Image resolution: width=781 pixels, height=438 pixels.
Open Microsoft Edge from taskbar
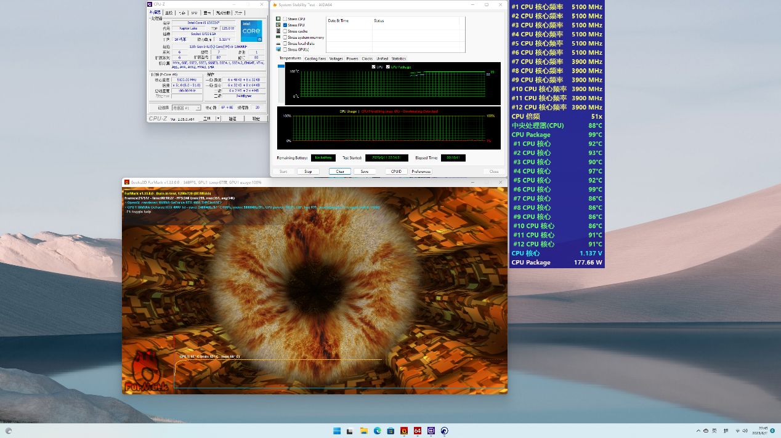pyautogui.click(x=378, y=431)
